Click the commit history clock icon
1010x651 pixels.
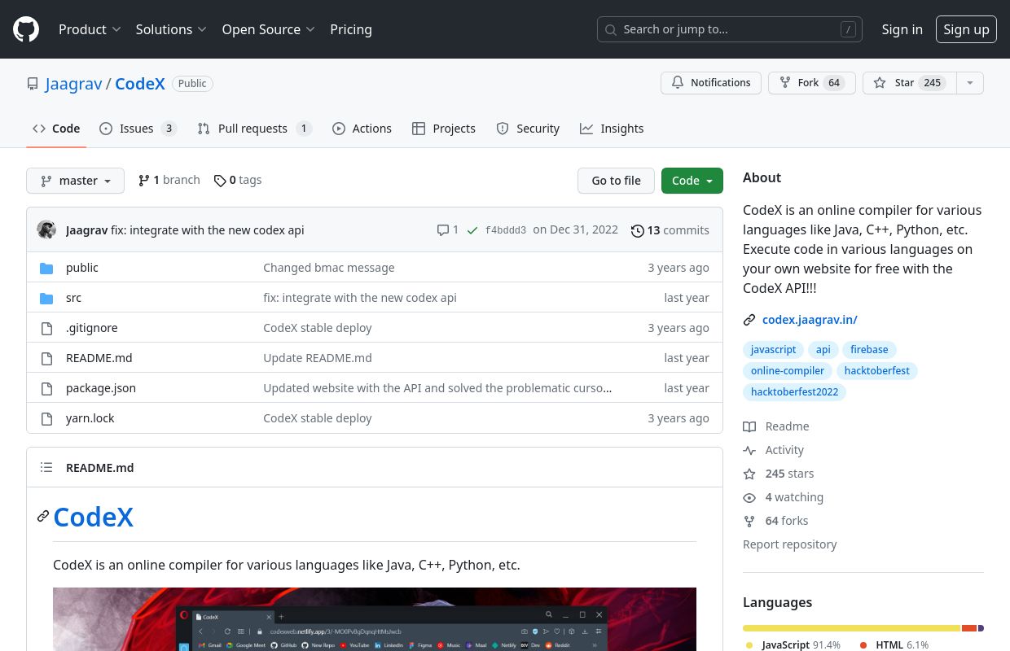coord(637,230)
